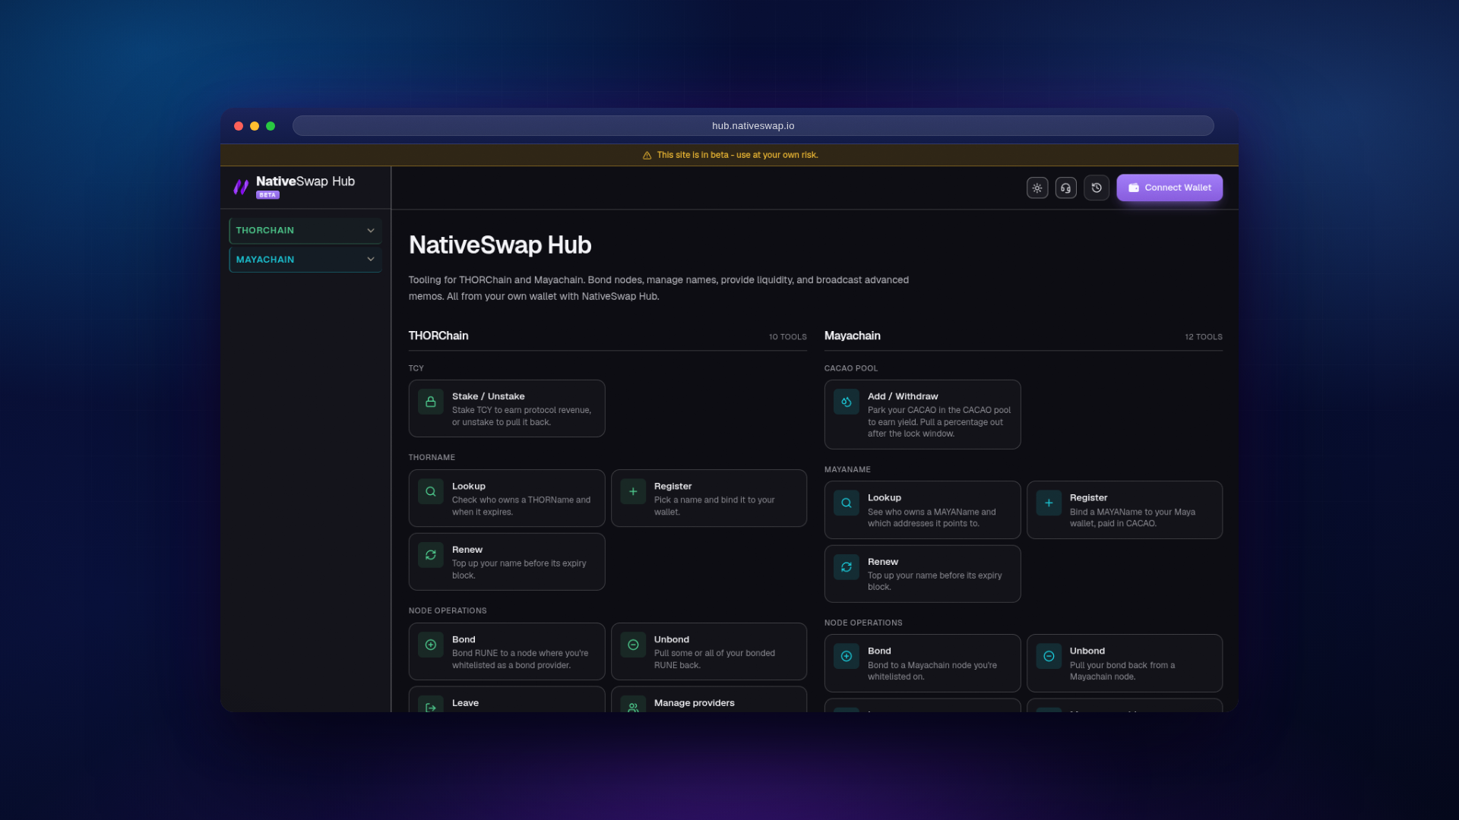
Task: Click the MAYANAME category label
Action: pos(847,470)
